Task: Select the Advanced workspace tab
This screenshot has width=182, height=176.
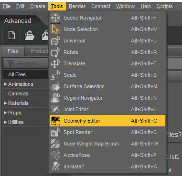Action: pyautogui.click(x=18, y=21)
